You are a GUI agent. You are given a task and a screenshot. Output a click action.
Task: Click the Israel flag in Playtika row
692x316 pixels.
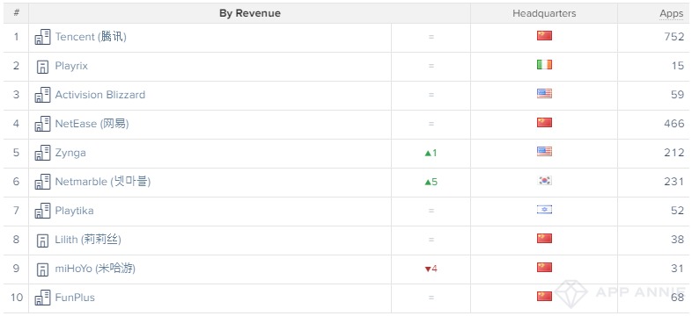click(x=544, y=210)
